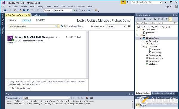Open the NuGet search history dropdown arrow
Image resolution: width=179 pixels, height=109 pixels.
click(x=58, y=26)
